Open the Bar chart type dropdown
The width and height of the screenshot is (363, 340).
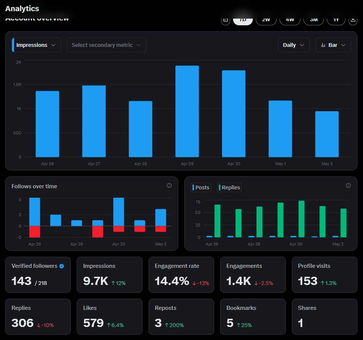[x=333, y=45]
